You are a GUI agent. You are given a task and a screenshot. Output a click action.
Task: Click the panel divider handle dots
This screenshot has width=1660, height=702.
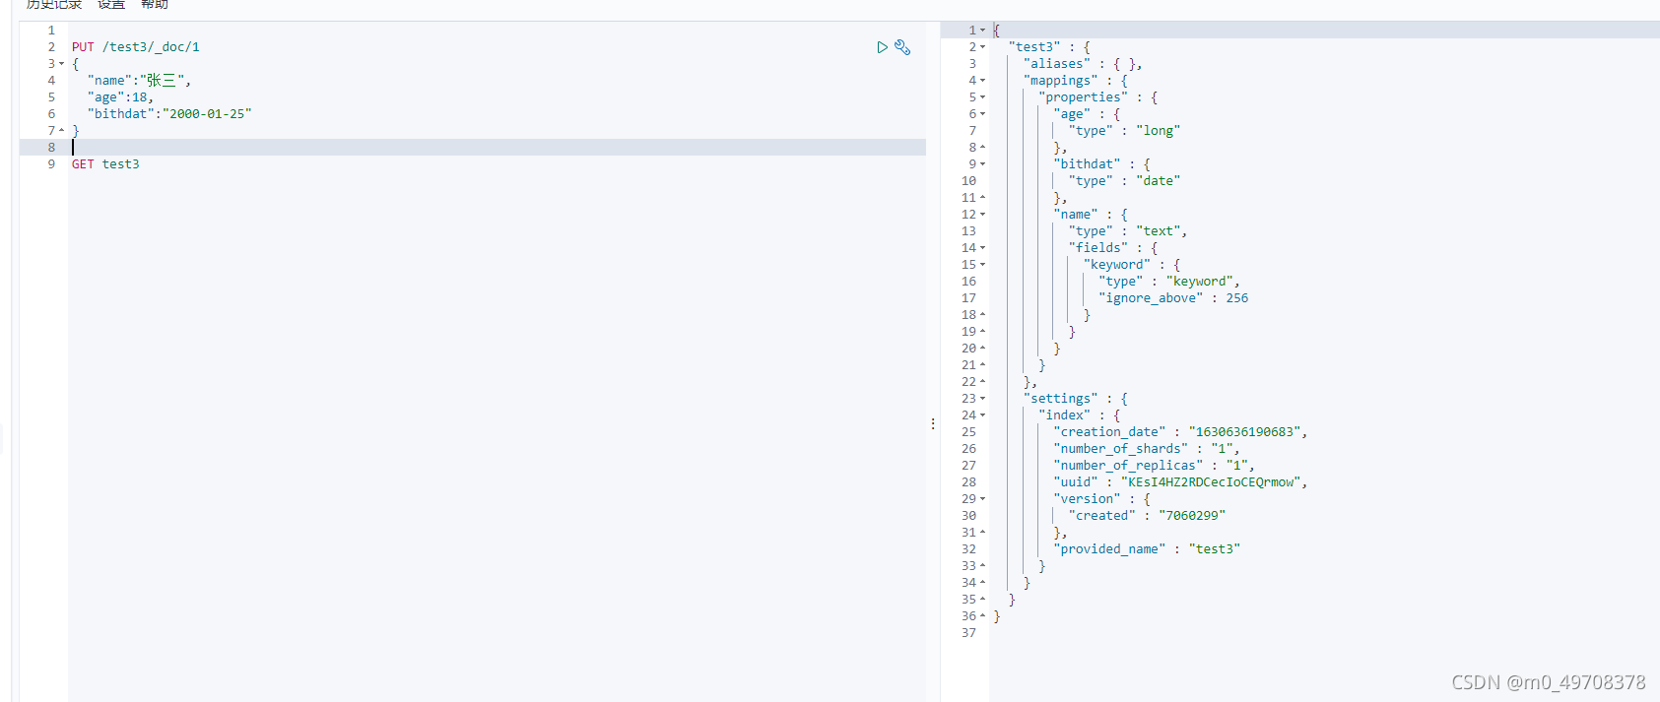933,423
